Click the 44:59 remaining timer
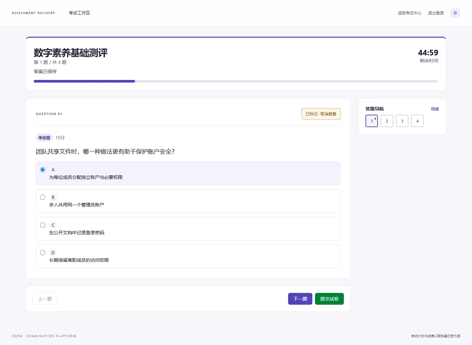This screenshot has width=472, height=345. coord(428,52)
